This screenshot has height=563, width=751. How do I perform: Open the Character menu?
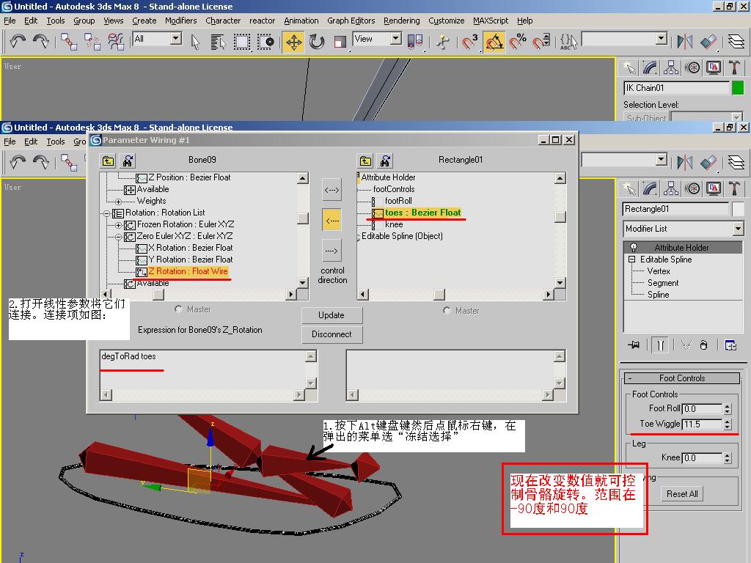click(223, 21)
